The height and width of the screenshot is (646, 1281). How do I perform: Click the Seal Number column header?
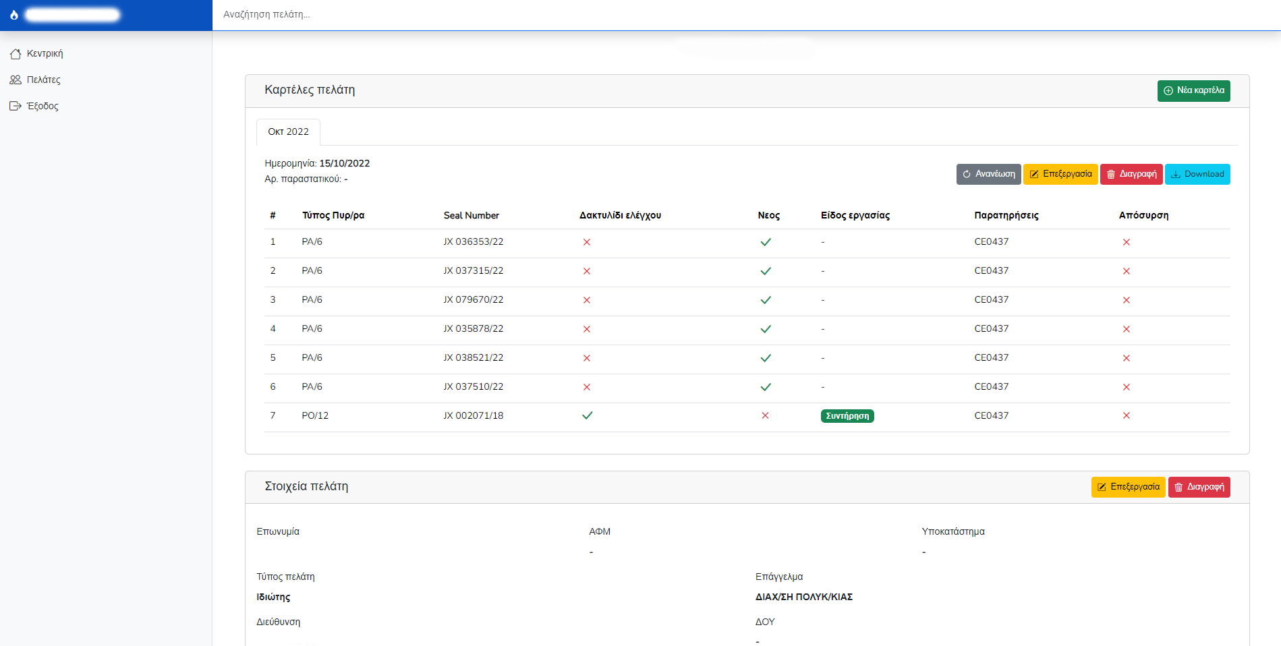(471, 215)
